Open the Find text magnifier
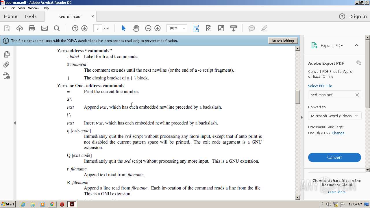This screenshot has width=370, height=208. click(x=57, y=28)
